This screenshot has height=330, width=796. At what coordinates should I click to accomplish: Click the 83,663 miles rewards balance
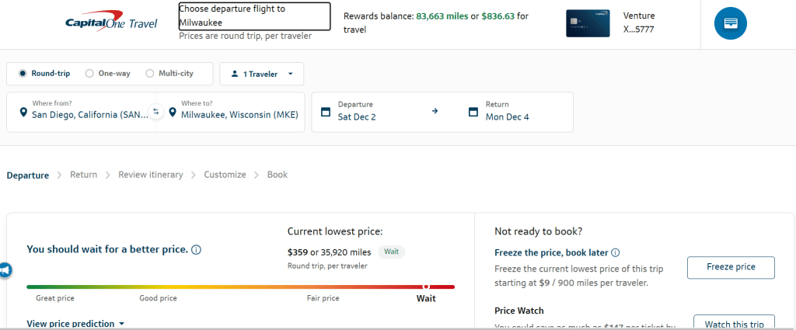click(442, 16)
